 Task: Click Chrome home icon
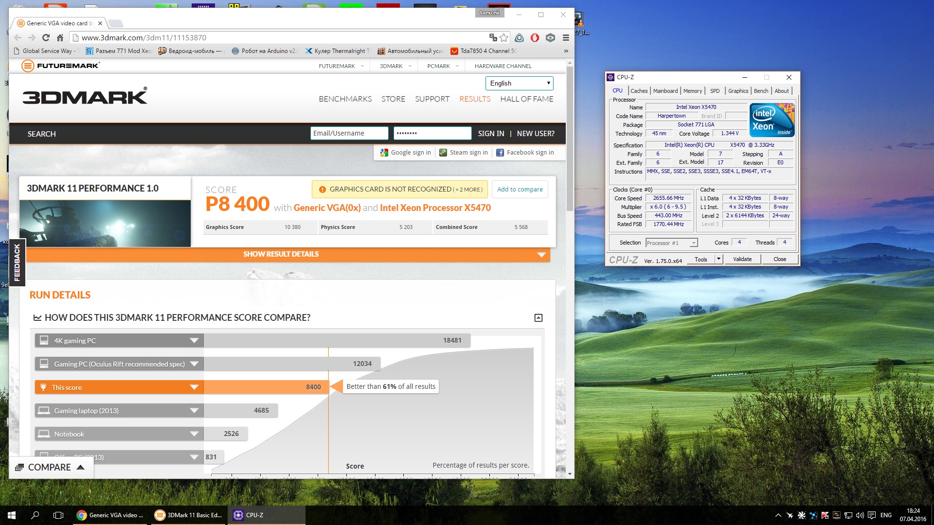(x=60, y=37)
